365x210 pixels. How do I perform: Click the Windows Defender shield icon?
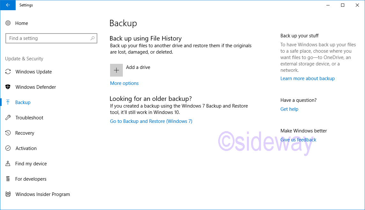pyautogui.click(x=8, y=87)
